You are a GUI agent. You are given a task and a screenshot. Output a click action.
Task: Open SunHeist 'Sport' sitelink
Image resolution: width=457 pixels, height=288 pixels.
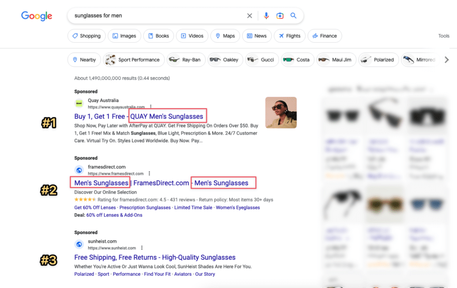104,274
